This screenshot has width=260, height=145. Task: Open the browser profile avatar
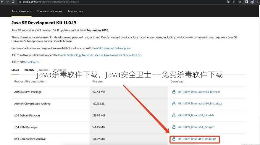tap(252, 2)
